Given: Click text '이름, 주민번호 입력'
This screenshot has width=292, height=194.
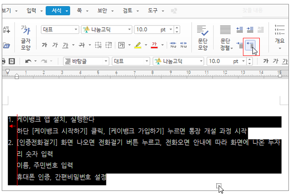Looking at the screenshot, I should pos(45,165).
